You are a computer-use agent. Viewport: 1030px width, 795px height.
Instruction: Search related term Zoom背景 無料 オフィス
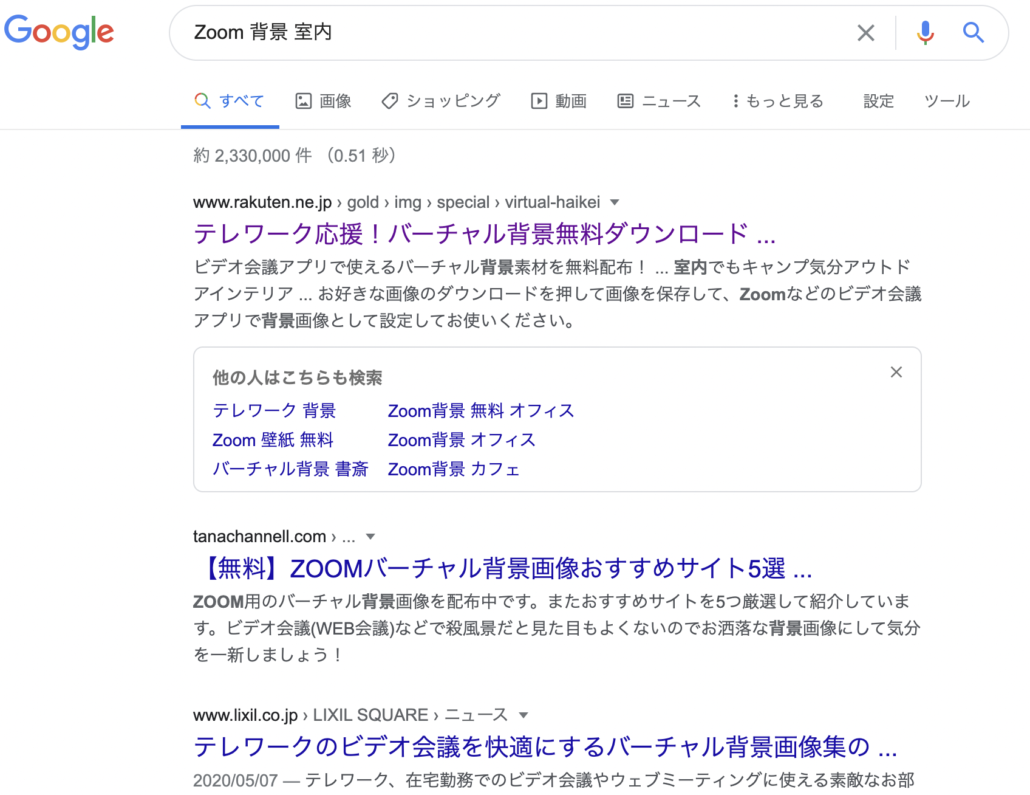click(481, 411)
